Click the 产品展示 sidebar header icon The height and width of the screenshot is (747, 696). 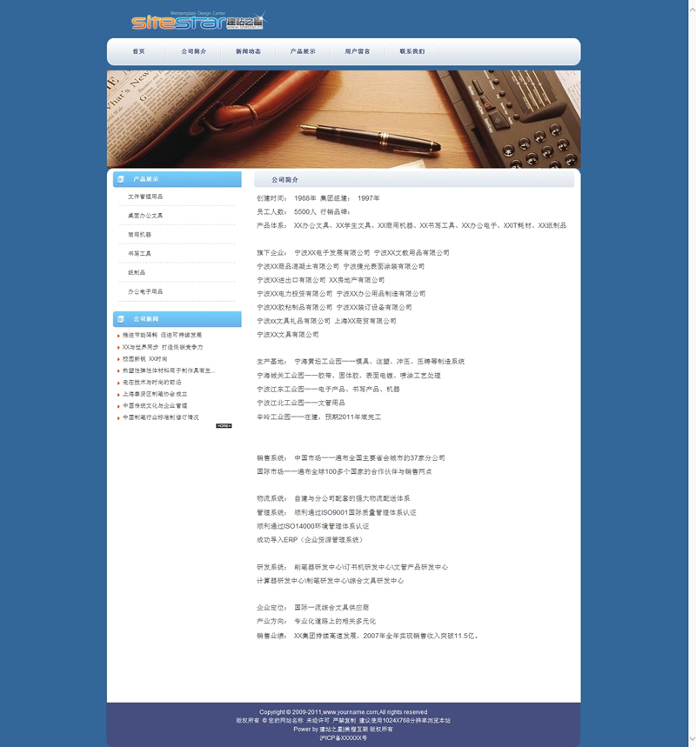pyautogui.click(x=121, y=179)
